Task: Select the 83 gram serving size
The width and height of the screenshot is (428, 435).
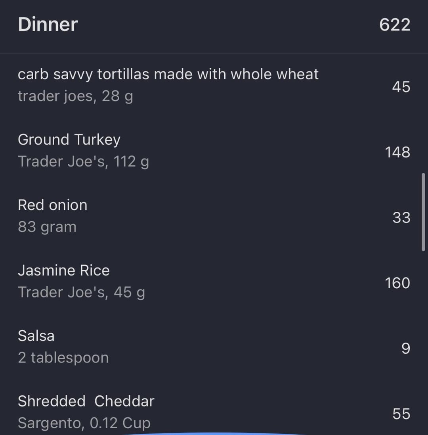Action: point(47,227)
